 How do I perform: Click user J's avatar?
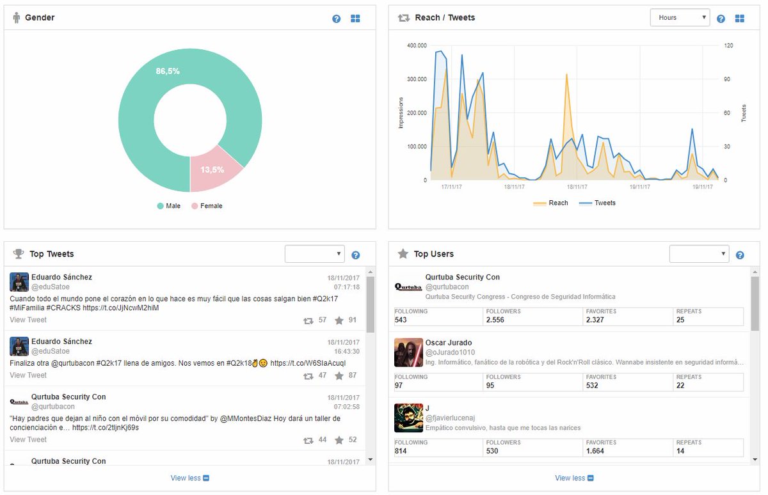point(408,418)
